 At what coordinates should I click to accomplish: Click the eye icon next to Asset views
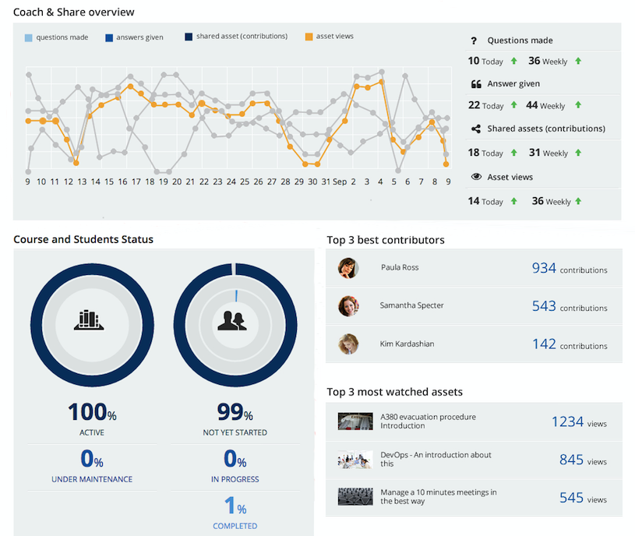point(475,177)
